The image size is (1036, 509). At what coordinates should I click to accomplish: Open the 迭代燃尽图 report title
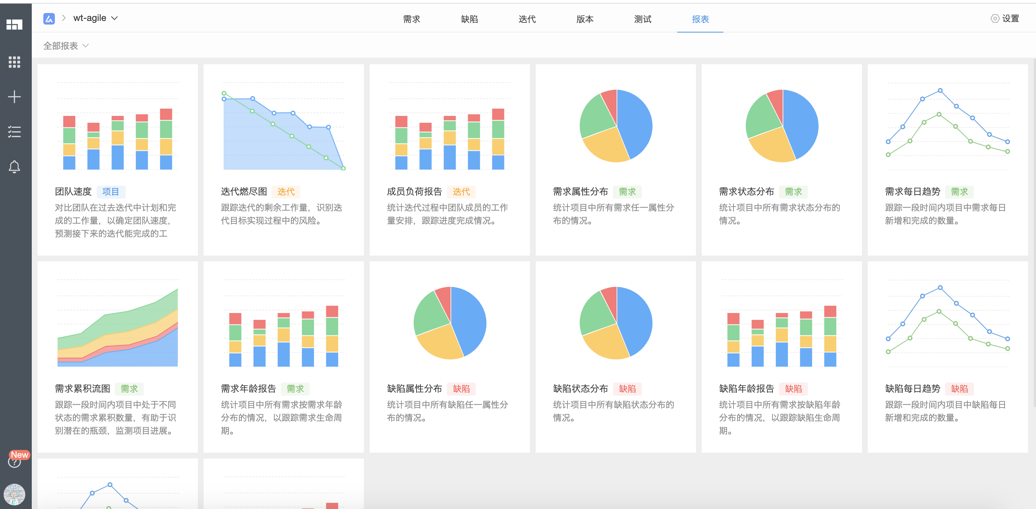(x=244, y=191)
